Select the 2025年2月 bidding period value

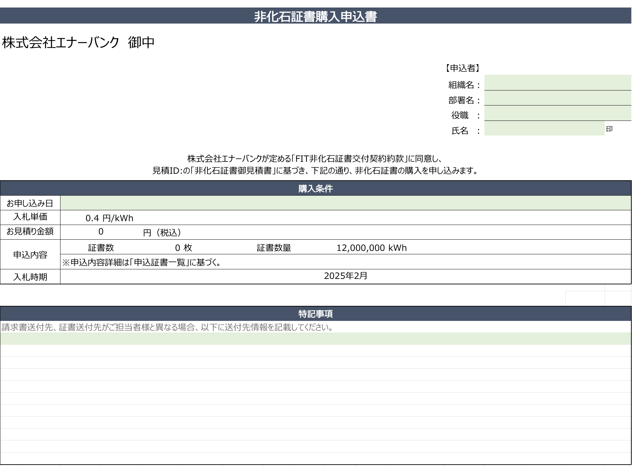click(x=345, y=276)
